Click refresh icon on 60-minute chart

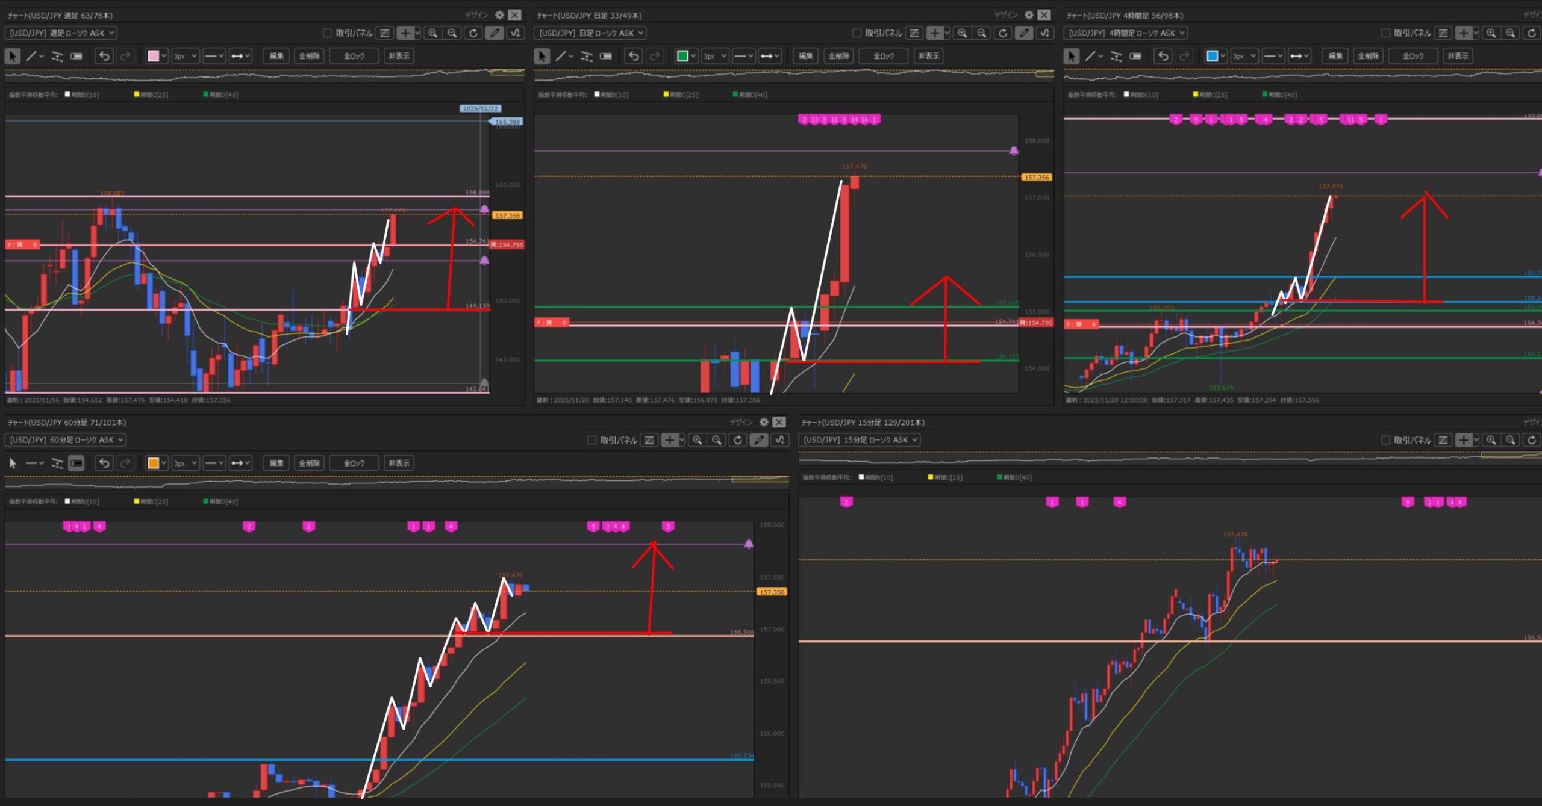click(737, 440)
